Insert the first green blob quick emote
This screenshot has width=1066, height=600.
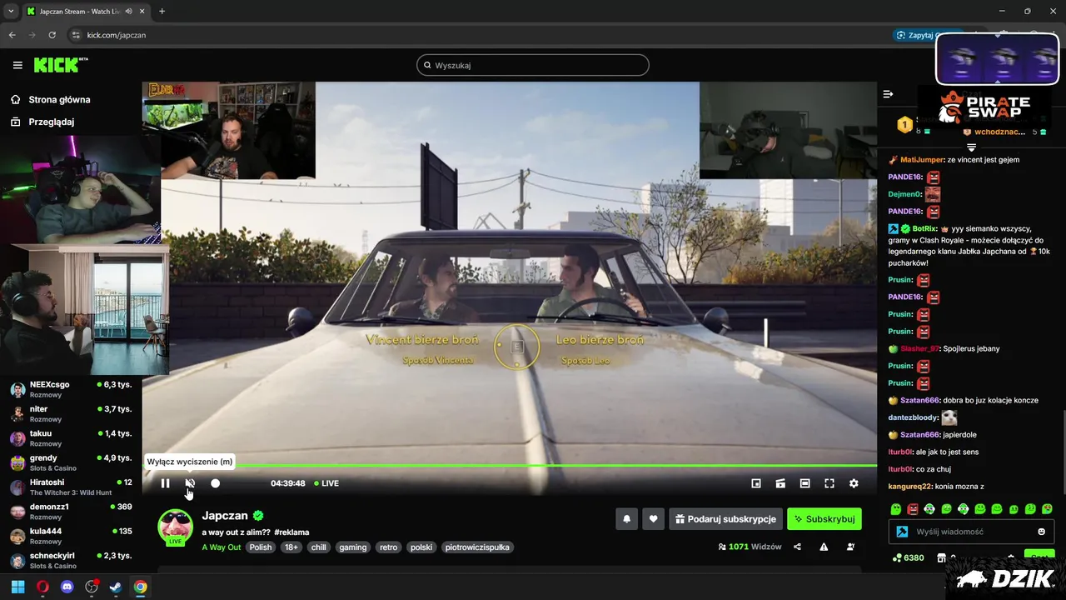tap(896, 509)
